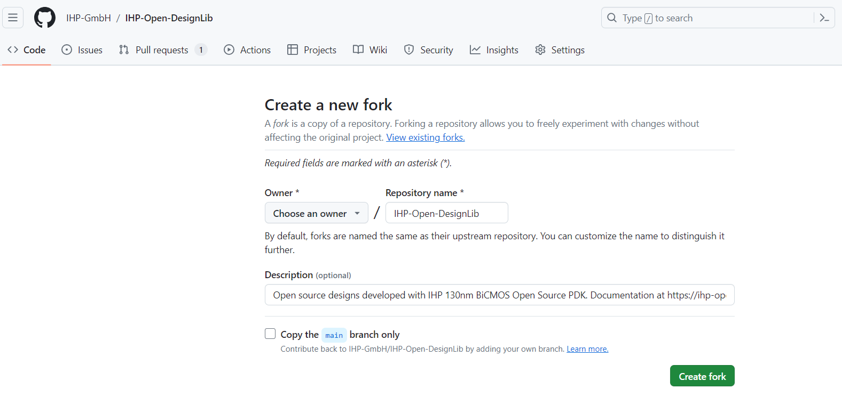Open the Actions tab

(247, 50)
